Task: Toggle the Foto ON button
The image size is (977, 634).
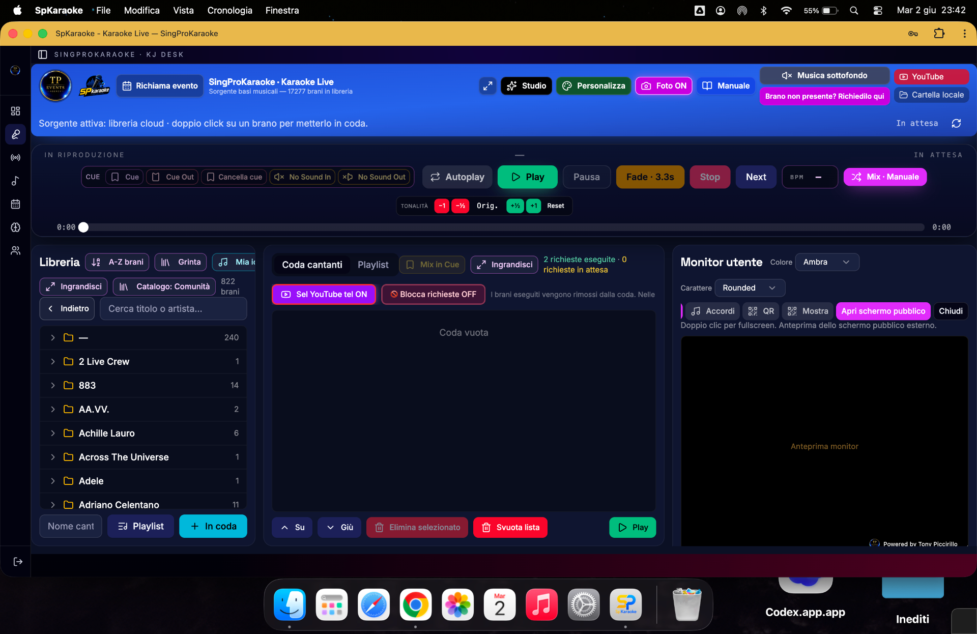Action: click(x=664, y=86)
